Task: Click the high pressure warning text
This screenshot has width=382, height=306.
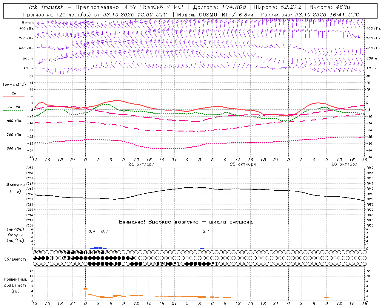Action: pos(186,222)
